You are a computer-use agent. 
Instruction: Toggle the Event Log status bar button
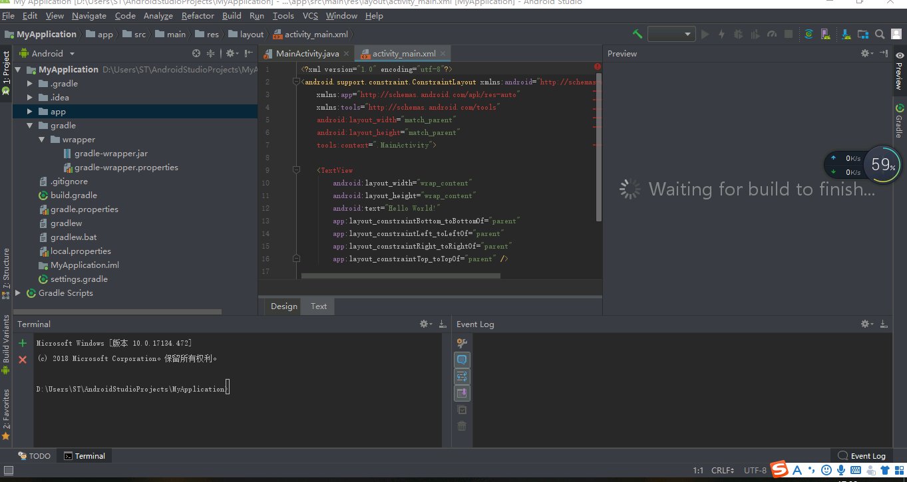[x=862, y=456]
